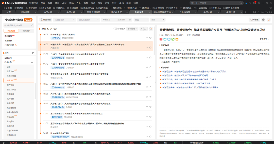Click the A+ increase font size button
The image size is (274, 144).
146,29
